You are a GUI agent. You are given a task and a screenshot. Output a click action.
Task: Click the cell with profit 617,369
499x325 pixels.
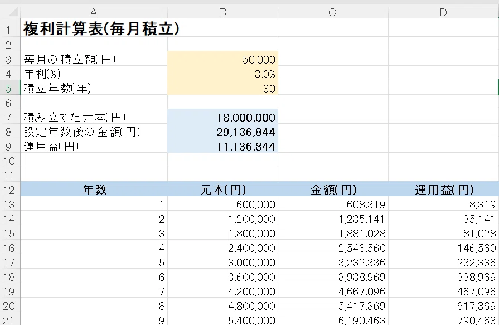pos(444,305)
